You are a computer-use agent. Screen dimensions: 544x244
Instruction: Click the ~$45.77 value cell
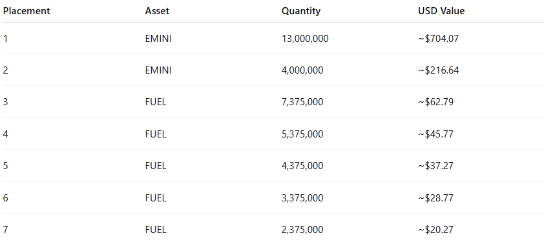[x=435, y=134]
